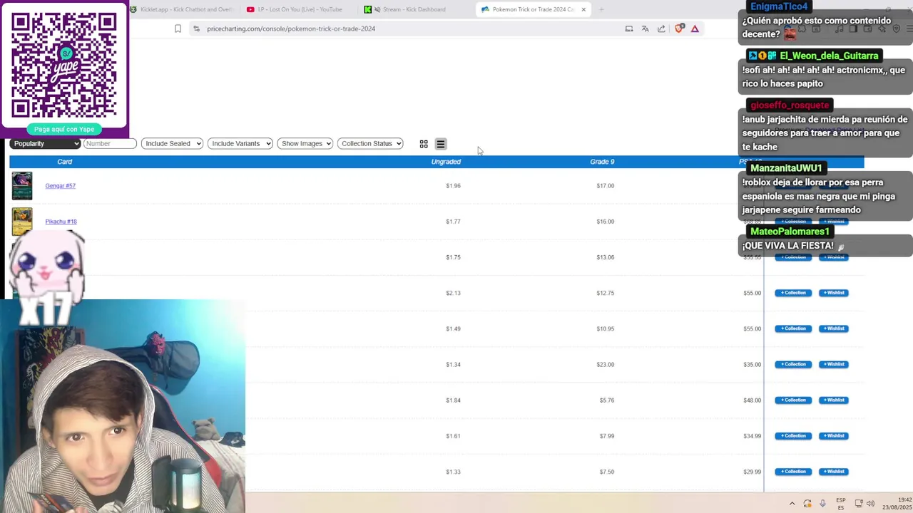Click Wishlist button in $1.61 row
Image resolution: width=913 pixels, height=513 pixels.
click(833, 435)
